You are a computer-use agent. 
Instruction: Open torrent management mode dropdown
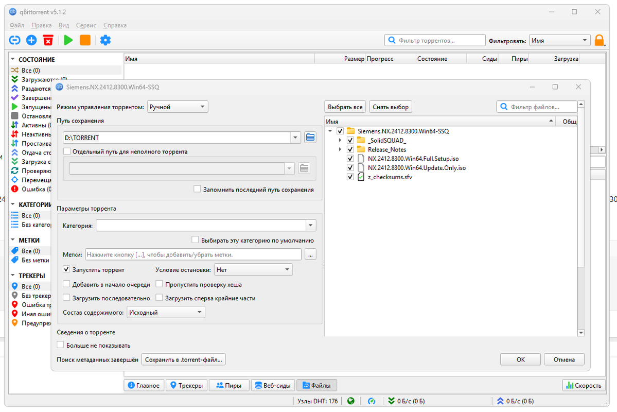click(x=178, y=107)
